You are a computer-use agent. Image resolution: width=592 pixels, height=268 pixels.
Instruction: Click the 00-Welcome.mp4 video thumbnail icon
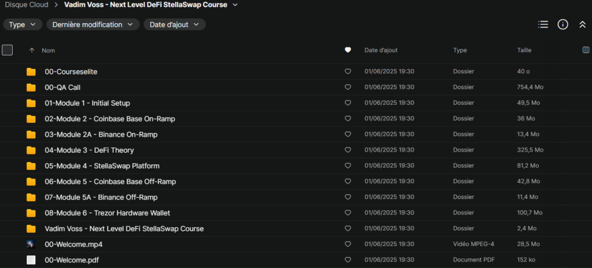(x=31, y=244)
